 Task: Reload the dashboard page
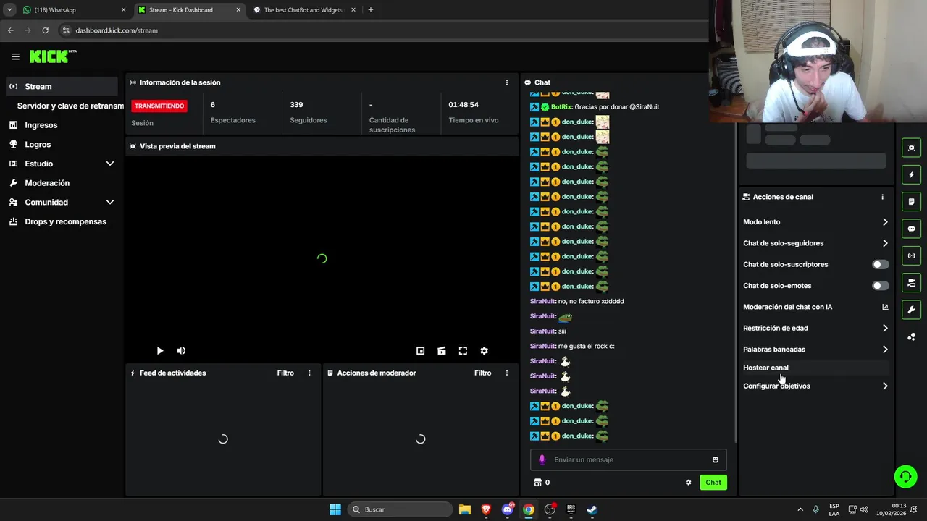coord(45,30)
